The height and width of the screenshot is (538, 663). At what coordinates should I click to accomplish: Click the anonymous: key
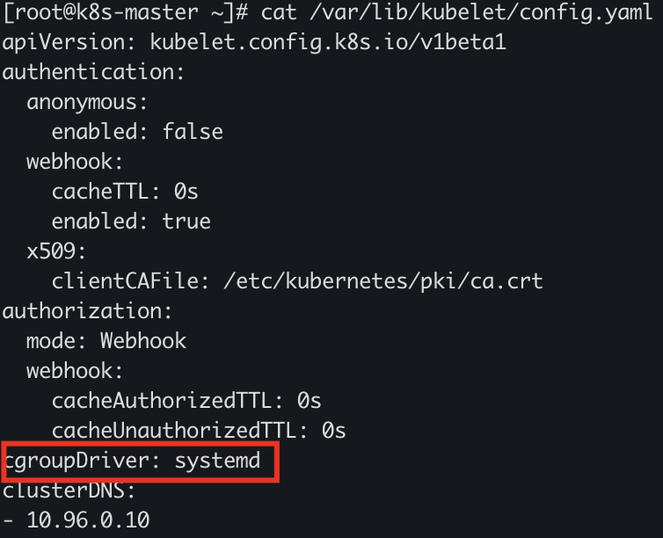pos(88,102)
